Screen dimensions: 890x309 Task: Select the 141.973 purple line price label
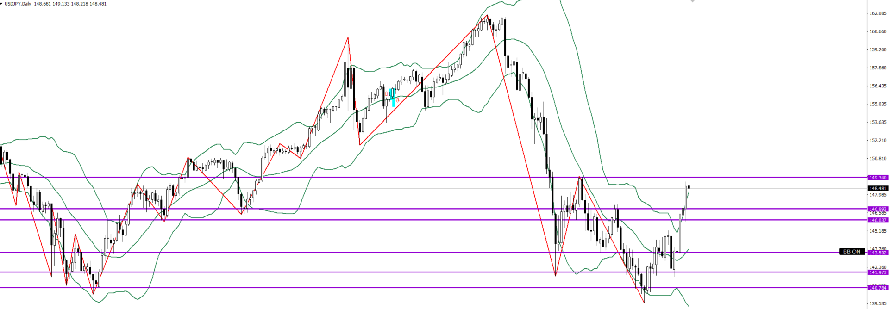pyautogui.click(x=877, y=272)
